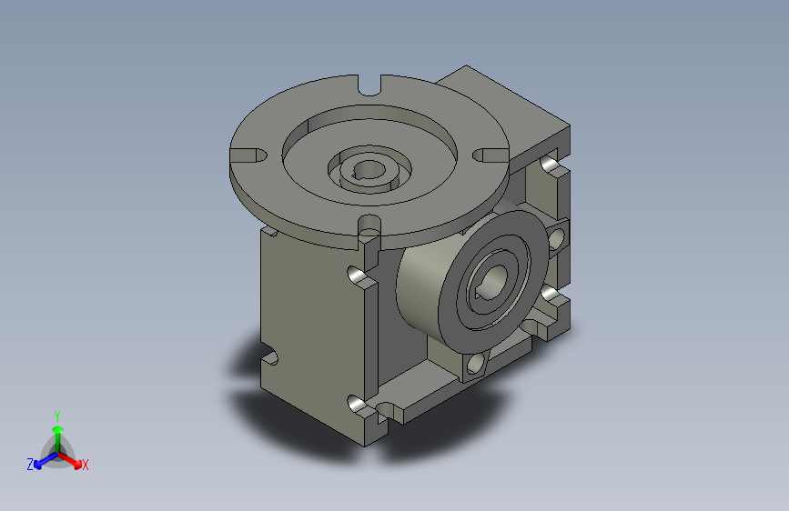Select the side output hub bore with keyway

coord(492,284)
